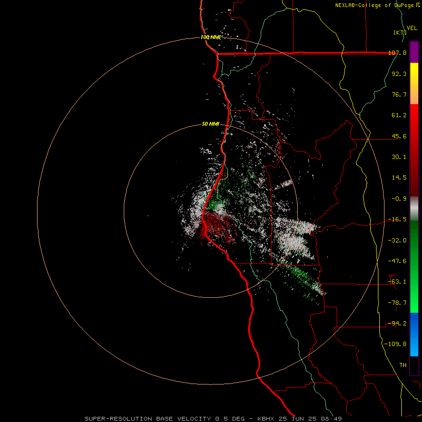Viewport: 422px width, 422px height.
Task: Click the TH label on the color bar
Action: click(x=403, y=365)
